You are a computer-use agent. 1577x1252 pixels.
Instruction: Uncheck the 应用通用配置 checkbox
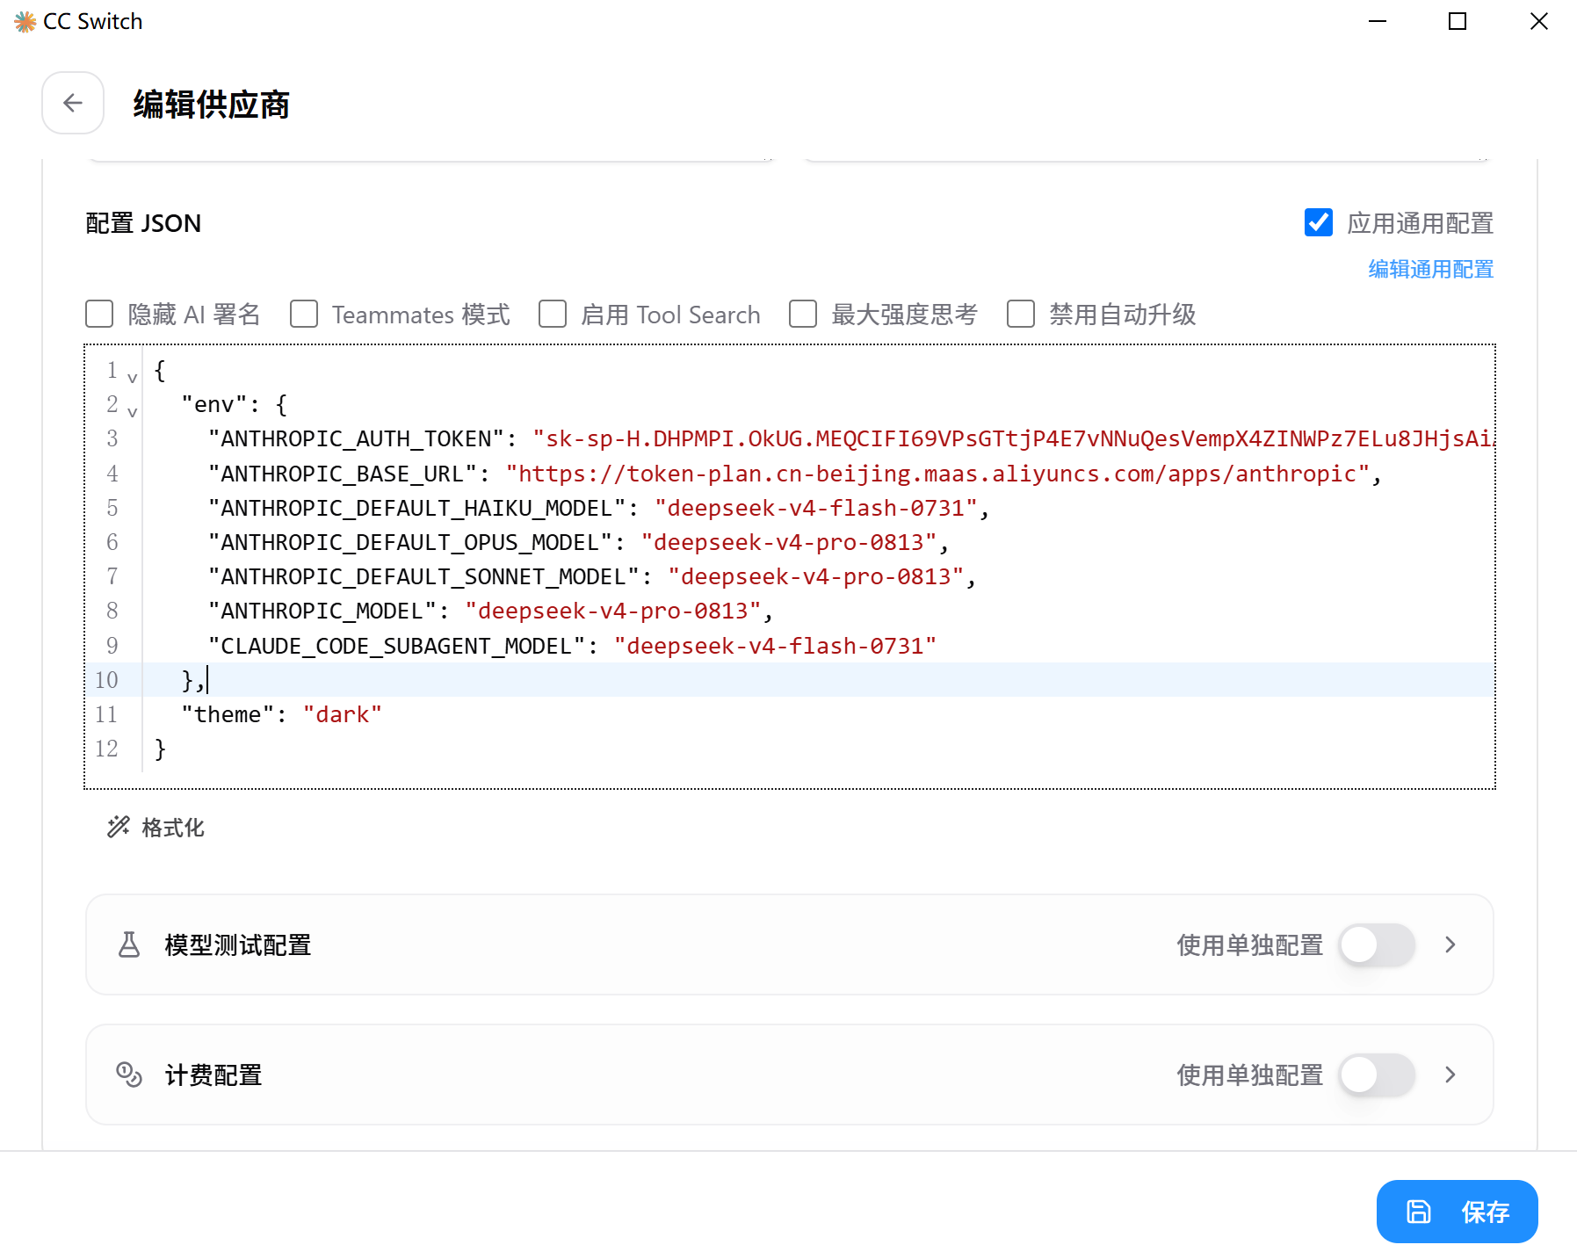click(x=1319, y=222)
